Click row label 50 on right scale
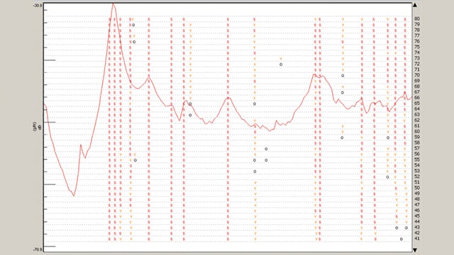454x255 pixels. coord(417,188)
